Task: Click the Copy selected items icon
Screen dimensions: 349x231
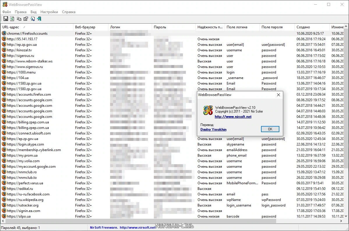Action: (x=19, y=19)
